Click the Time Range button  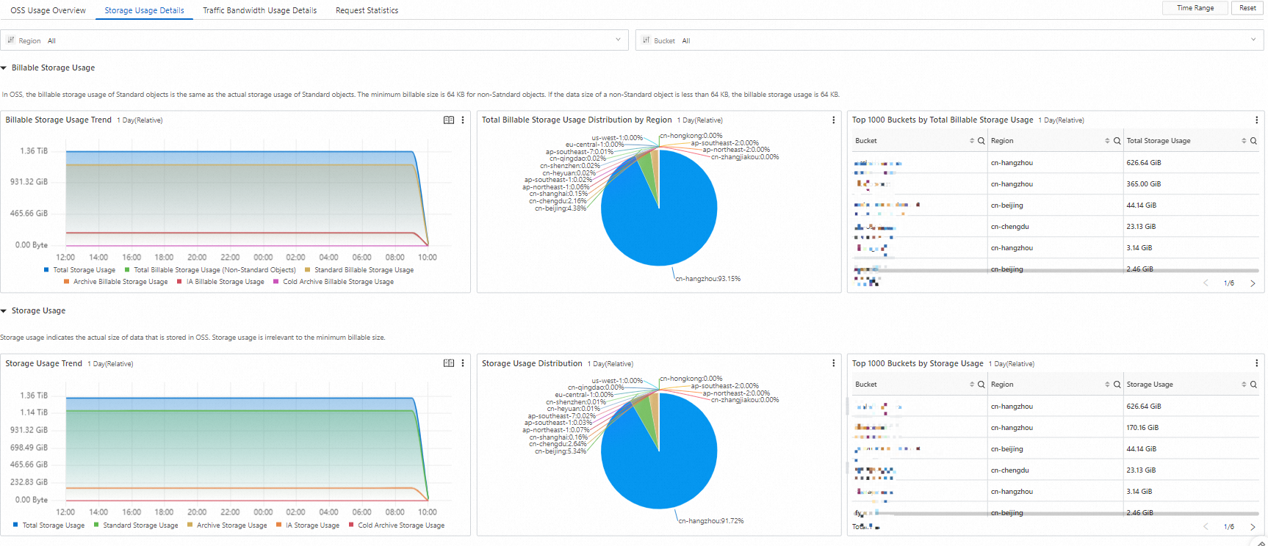tap(1195, 8)
